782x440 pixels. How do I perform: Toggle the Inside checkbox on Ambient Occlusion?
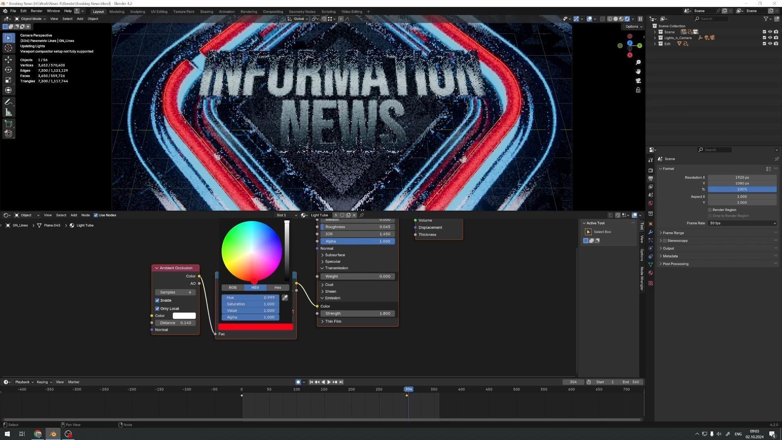click(x=157, y=300)
